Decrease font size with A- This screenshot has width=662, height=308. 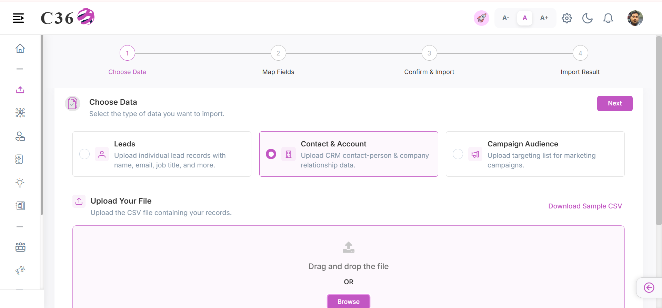point(506,18)
